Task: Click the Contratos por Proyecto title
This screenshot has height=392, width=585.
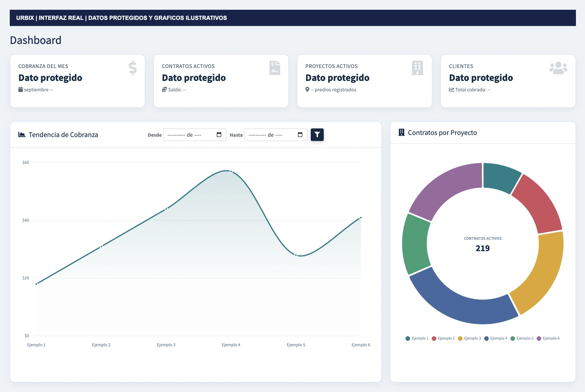Action: coord(442,133)
